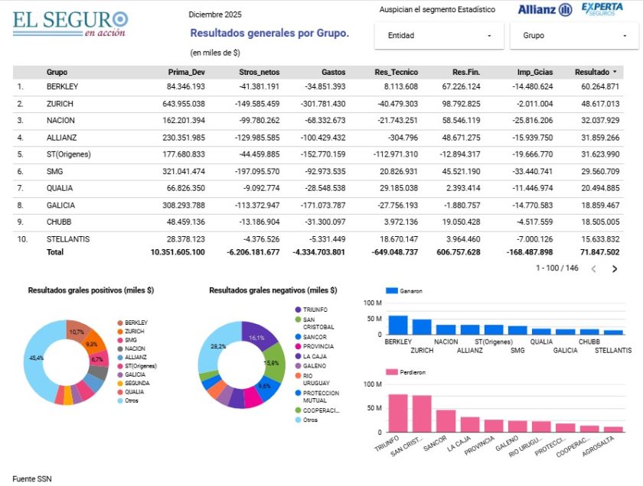
Task: Go to previous table page arrow
Action: (593, 269)
